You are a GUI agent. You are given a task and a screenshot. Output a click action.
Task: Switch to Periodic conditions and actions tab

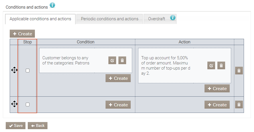tap(110, 19)
